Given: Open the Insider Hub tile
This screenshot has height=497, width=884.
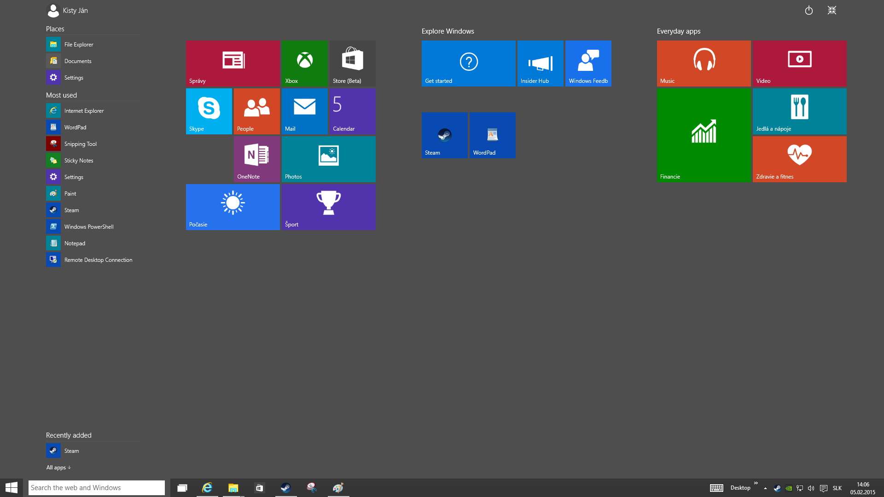Looking at the screenshot, I should [x=540, y=64].
